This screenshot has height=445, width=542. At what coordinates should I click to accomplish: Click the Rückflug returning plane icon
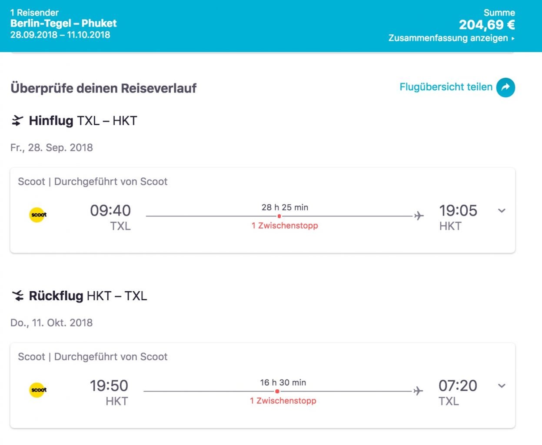click(x=18, y=296)
